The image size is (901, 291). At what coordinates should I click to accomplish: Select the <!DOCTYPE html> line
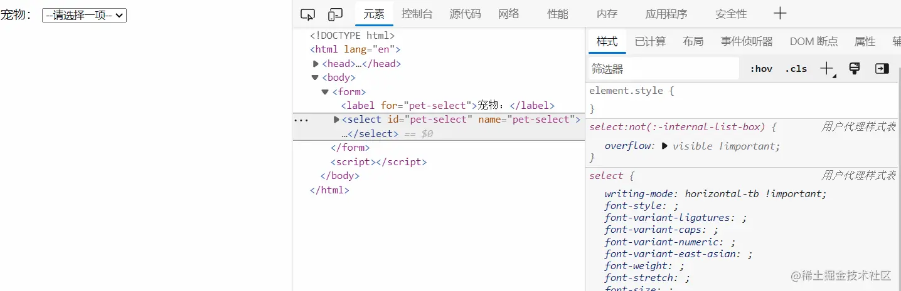point(352,36)
